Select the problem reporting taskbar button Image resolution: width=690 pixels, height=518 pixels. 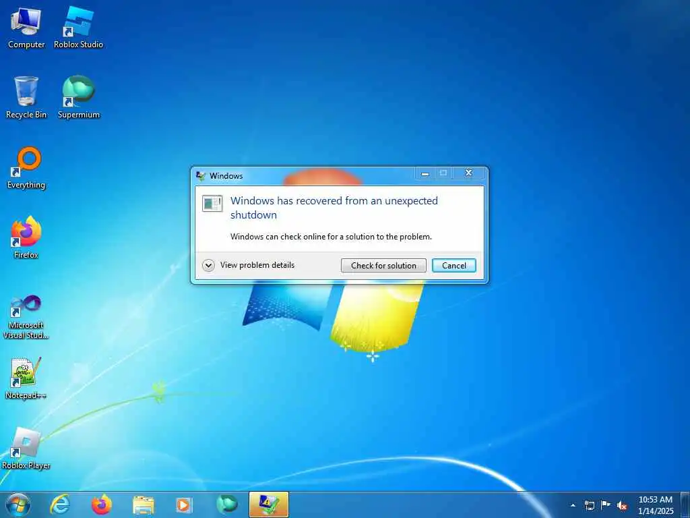pos(269,505)
